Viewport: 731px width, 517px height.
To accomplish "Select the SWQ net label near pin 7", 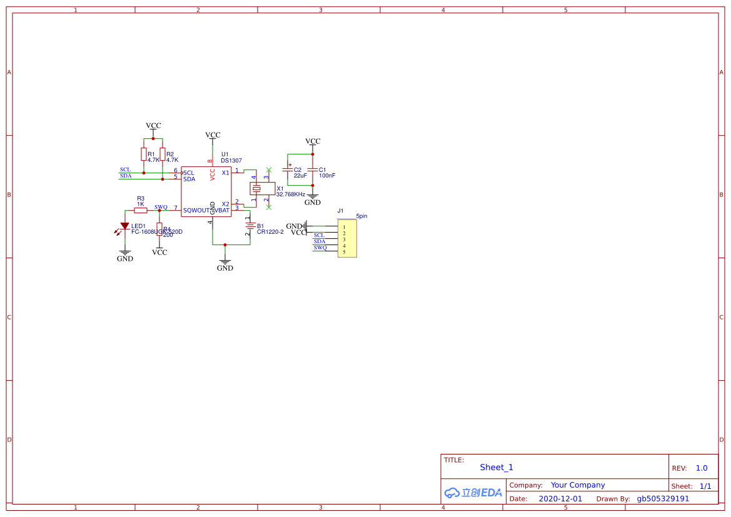I will (x=161, y=207).
